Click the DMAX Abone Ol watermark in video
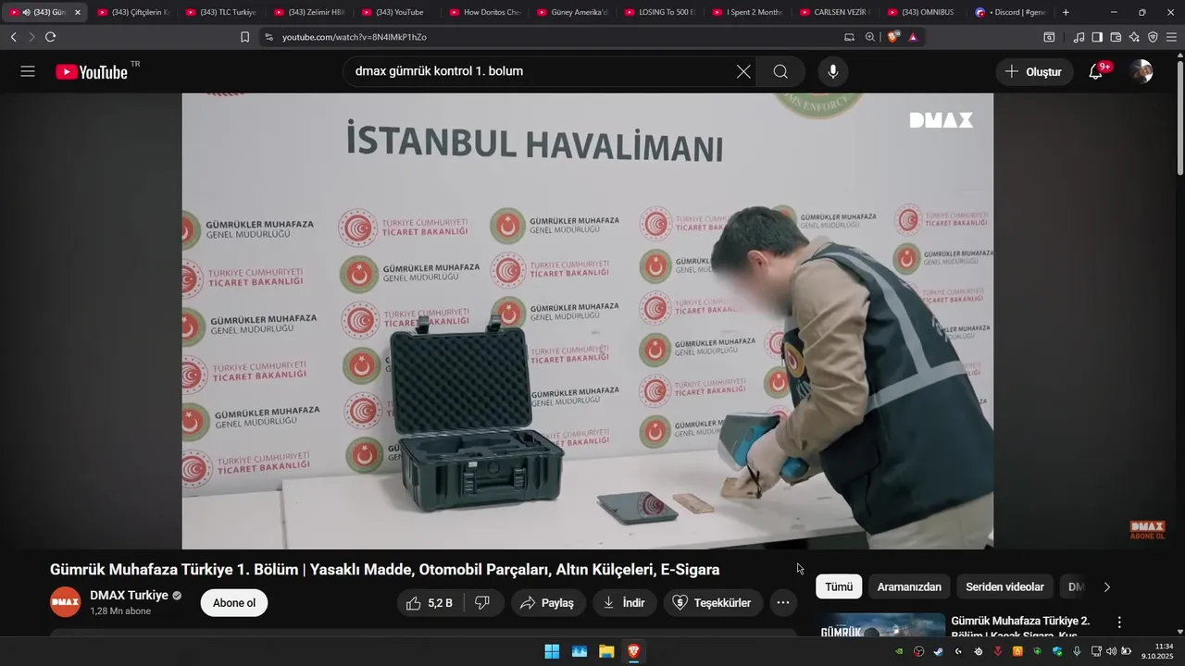The height and width of the screenshot is (666, 1185). (x=1147, y=530)
